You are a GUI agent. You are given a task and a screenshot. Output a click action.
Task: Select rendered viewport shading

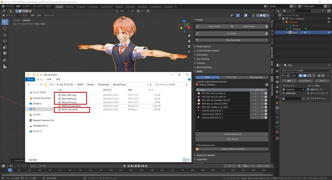268,16
